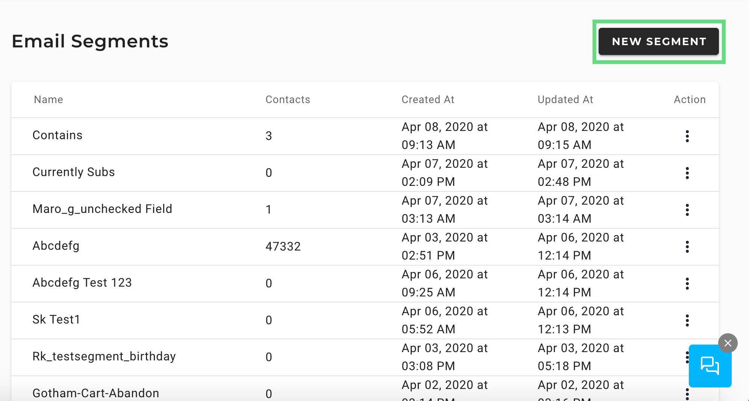This screenshot has height=401, width=749.
Task: Sort by the Created At column header
Action: tap(428, 100)
